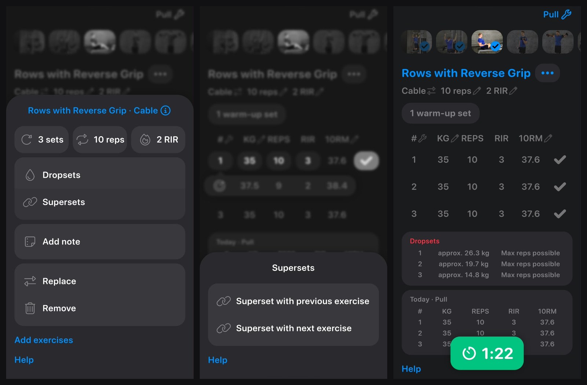Viewport: 587px width, 385px height.
Task: Edit 2 RIR with the pencil icon
Action: (513, 91)
